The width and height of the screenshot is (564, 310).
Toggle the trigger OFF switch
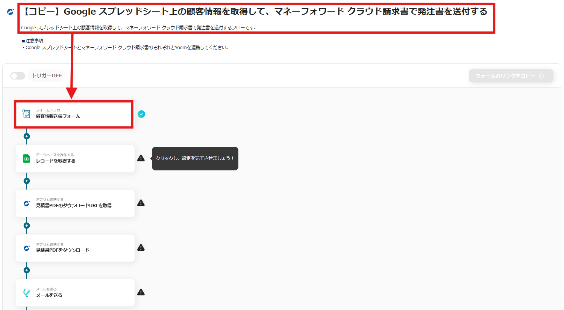tap(18, 76)
